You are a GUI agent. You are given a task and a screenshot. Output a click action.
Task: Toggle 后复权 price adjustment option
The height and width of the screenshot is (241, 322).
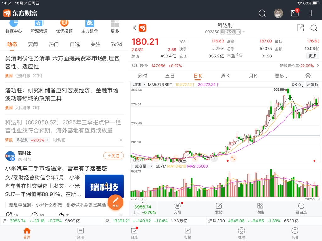pos(313,84)
